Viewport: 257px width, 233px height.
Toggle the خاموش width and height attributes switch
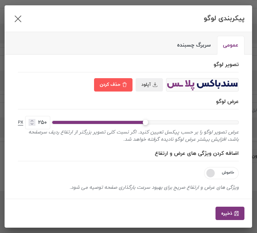click(x=221, y=173)
